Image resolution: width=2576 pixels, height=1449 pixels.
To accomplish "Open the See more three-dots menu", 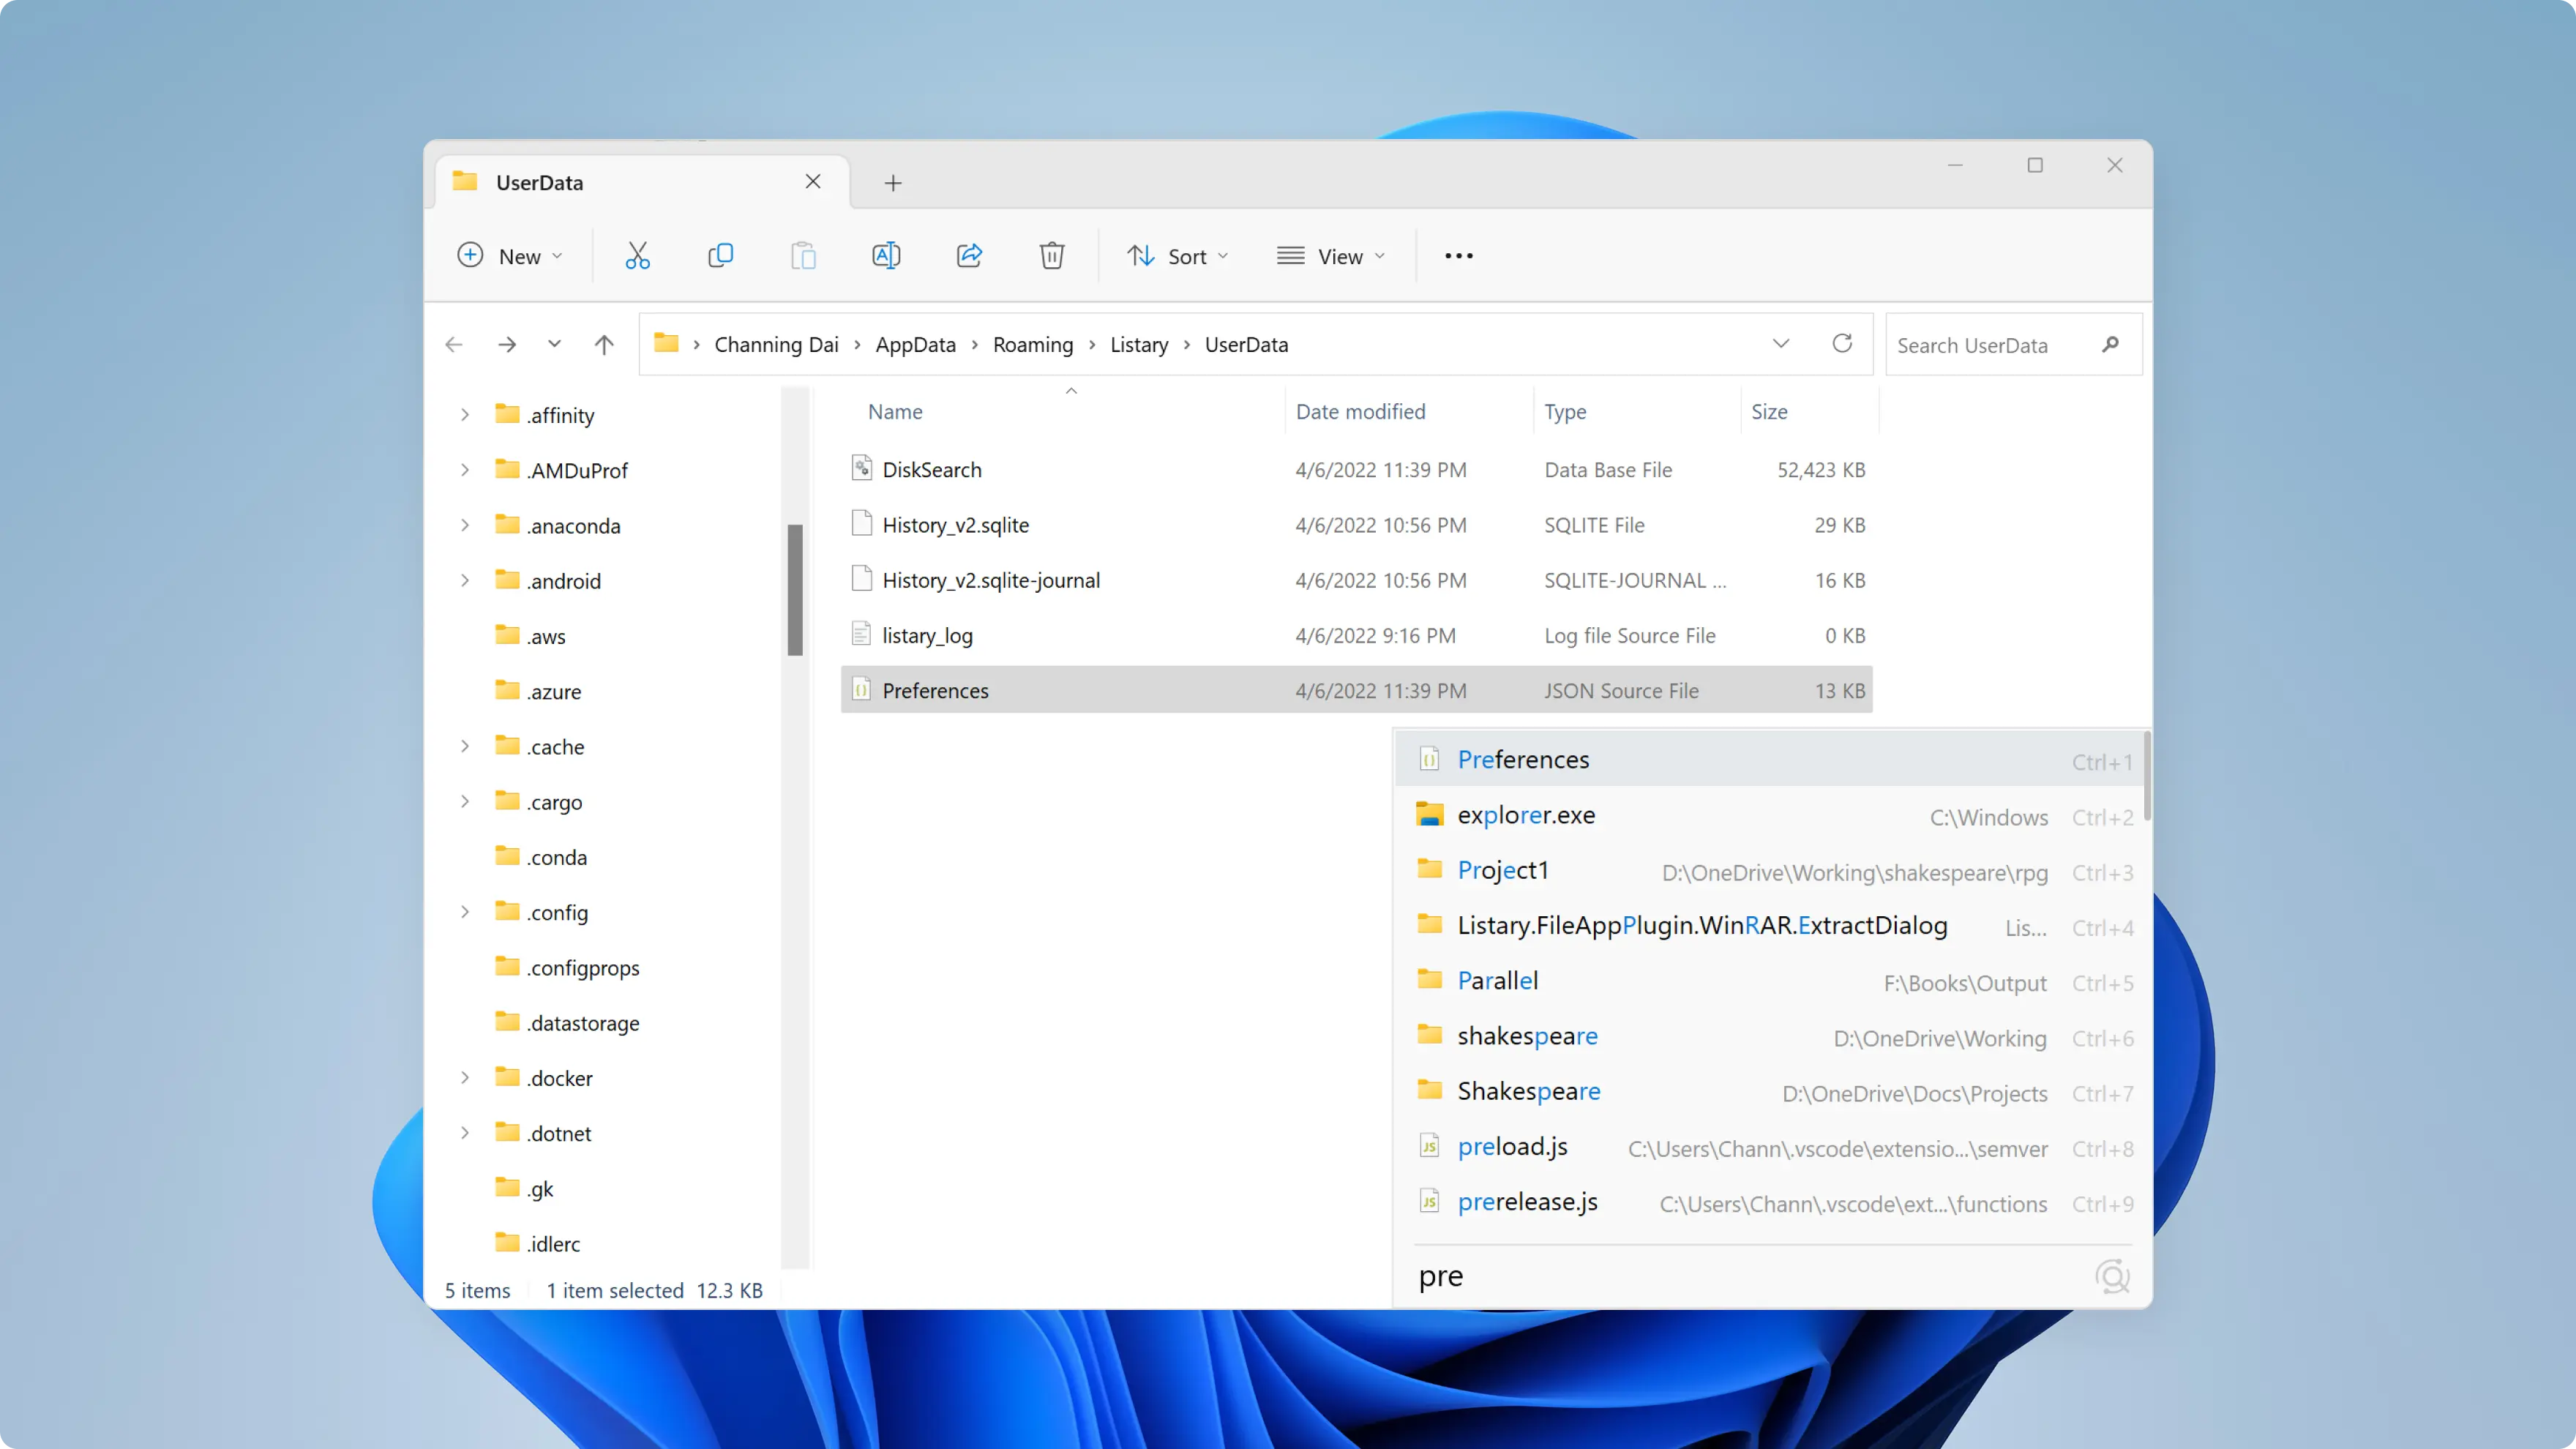I will [1459, 256].
